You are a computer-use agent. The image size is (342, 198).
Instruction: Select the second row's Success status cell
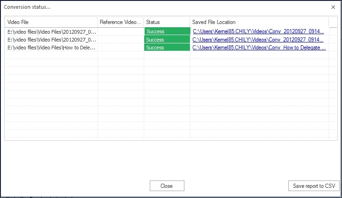coord(167,40)
